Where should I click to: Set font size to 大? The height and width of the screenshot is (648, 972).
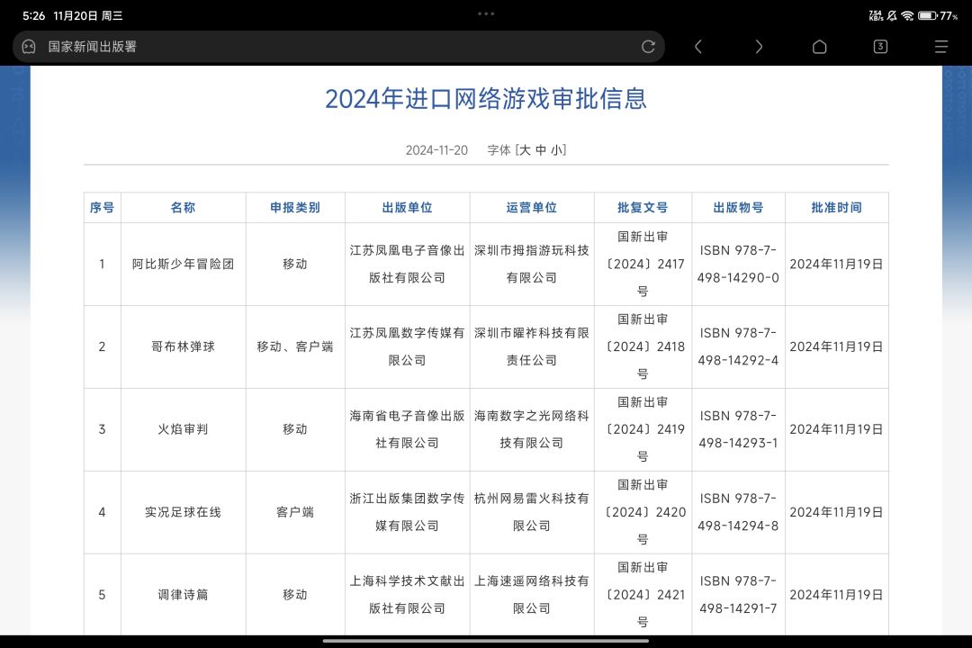click(x=525, y=150)
